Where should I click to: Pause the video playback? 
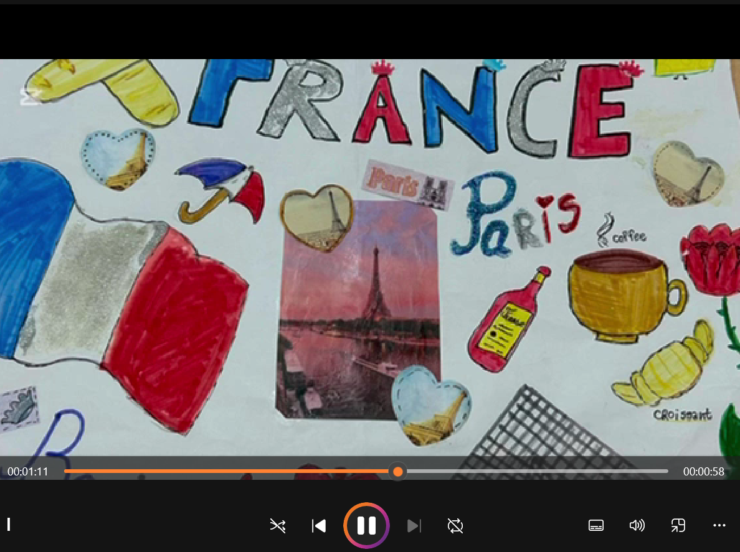pos(366,526)
